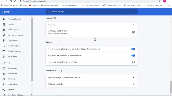Click the sidebar scroll down arrow
Image resolution: width=172 pixels, height=96 pixels.
pos(32,94)
